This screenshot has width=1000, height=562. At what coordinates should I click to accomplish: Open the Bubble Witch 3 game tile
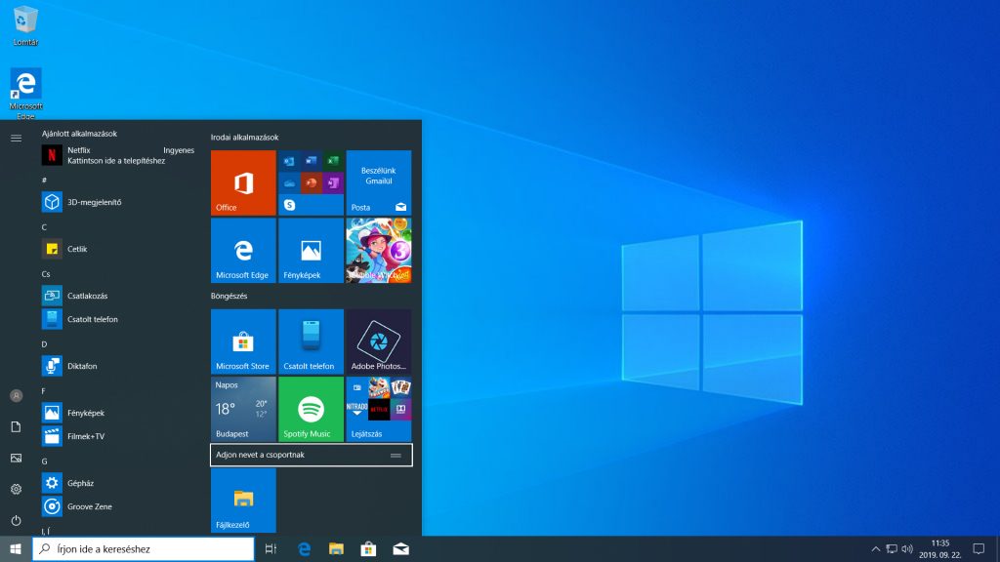379,251
